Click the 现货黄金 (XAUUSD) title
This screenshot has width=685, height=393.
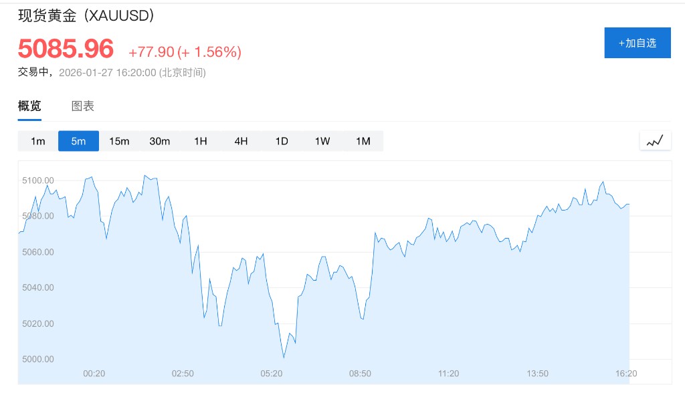86,15
